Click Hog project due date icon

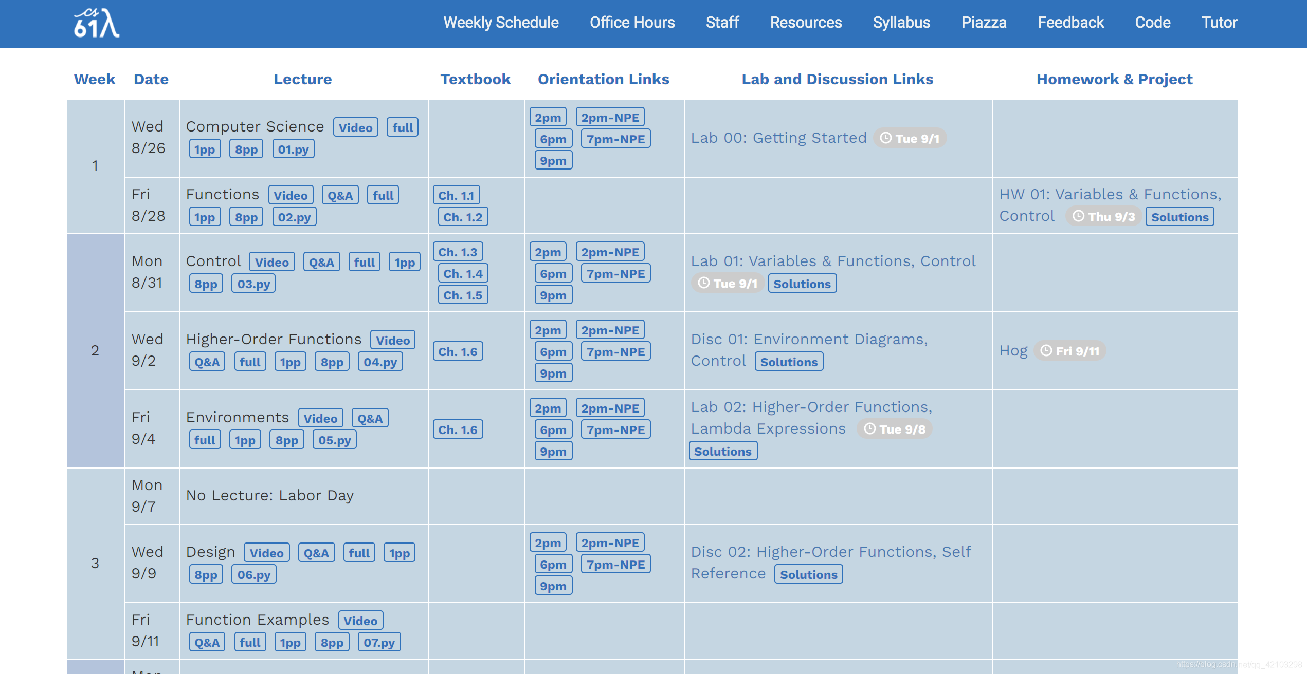coord(1047,351)
